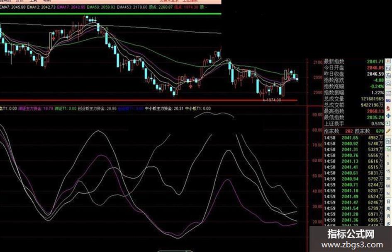Click tick row with price 2041.65
Image resolution: width=392 pixels, height=252 pixels.
point(354,138)
